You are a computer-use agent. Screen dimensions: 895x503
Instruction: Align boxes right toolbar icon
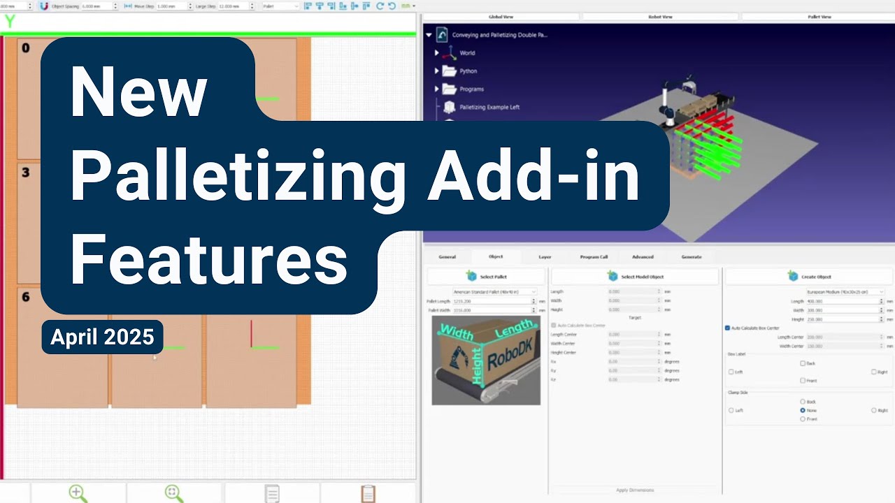point(331,6)
